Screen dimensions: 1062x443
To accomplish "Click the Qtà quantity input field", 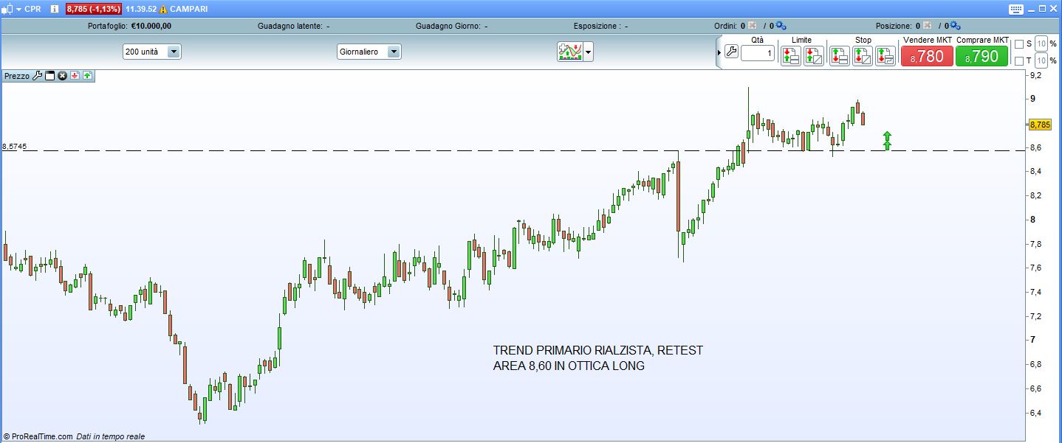I will pos(758,53).
